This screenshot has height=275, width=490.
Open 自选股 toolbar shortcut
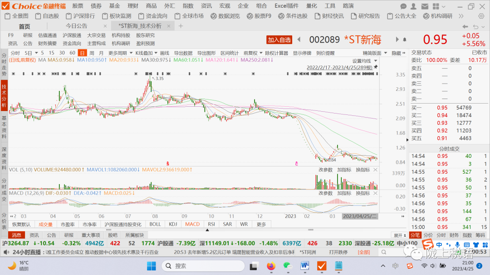[x=47, y=16]
